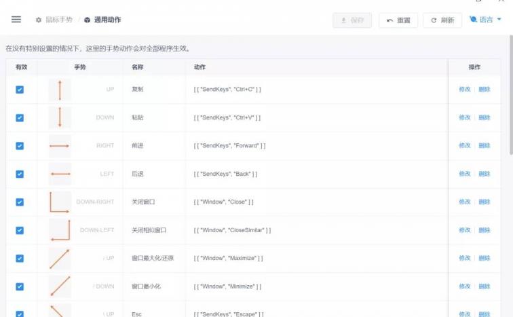Uncheck the 粘贴 row checkbox

click(x=20, y=117)
